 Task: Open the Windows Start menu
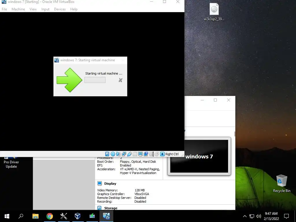(x=7, y=216)
